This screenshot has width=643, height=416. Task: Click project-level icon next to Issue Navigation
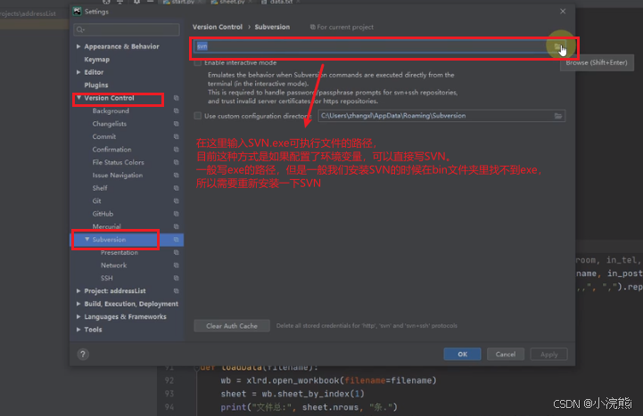[x=177, y=175]
